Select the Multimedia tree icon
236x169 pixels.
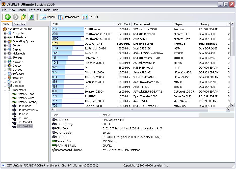tap(10, 53)
